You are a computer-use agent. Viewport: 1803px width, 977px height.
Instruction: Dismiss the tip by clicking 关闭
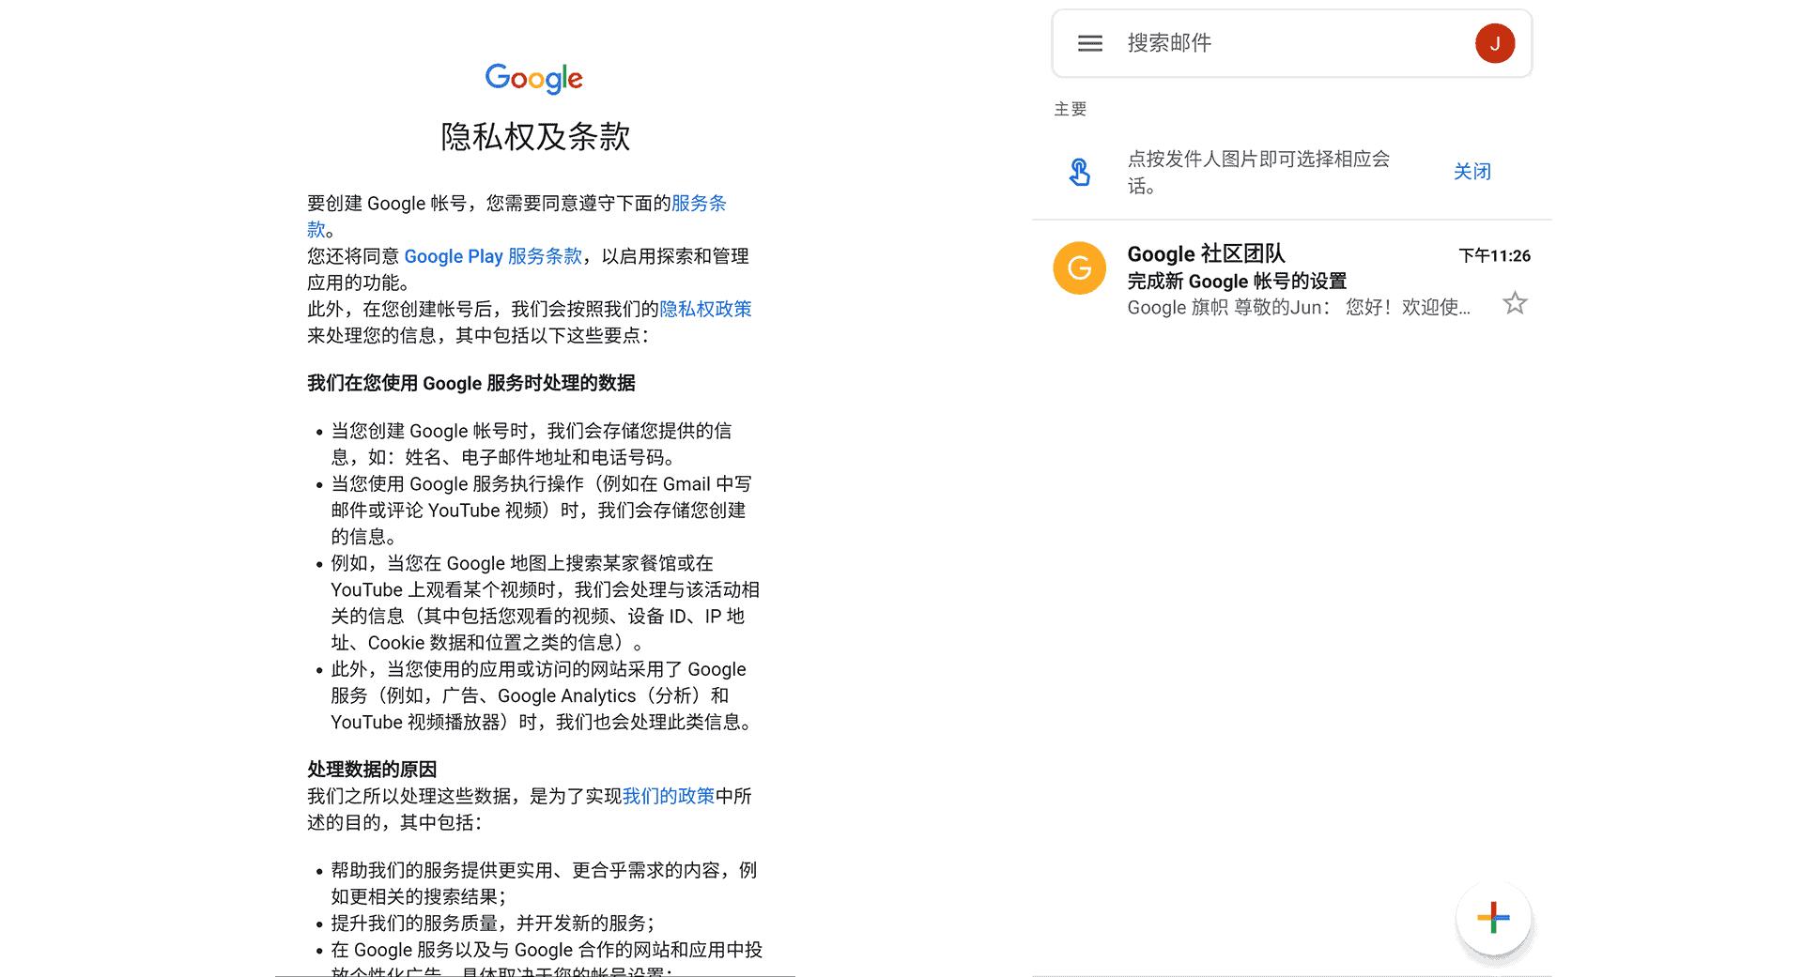point(1472,172)
